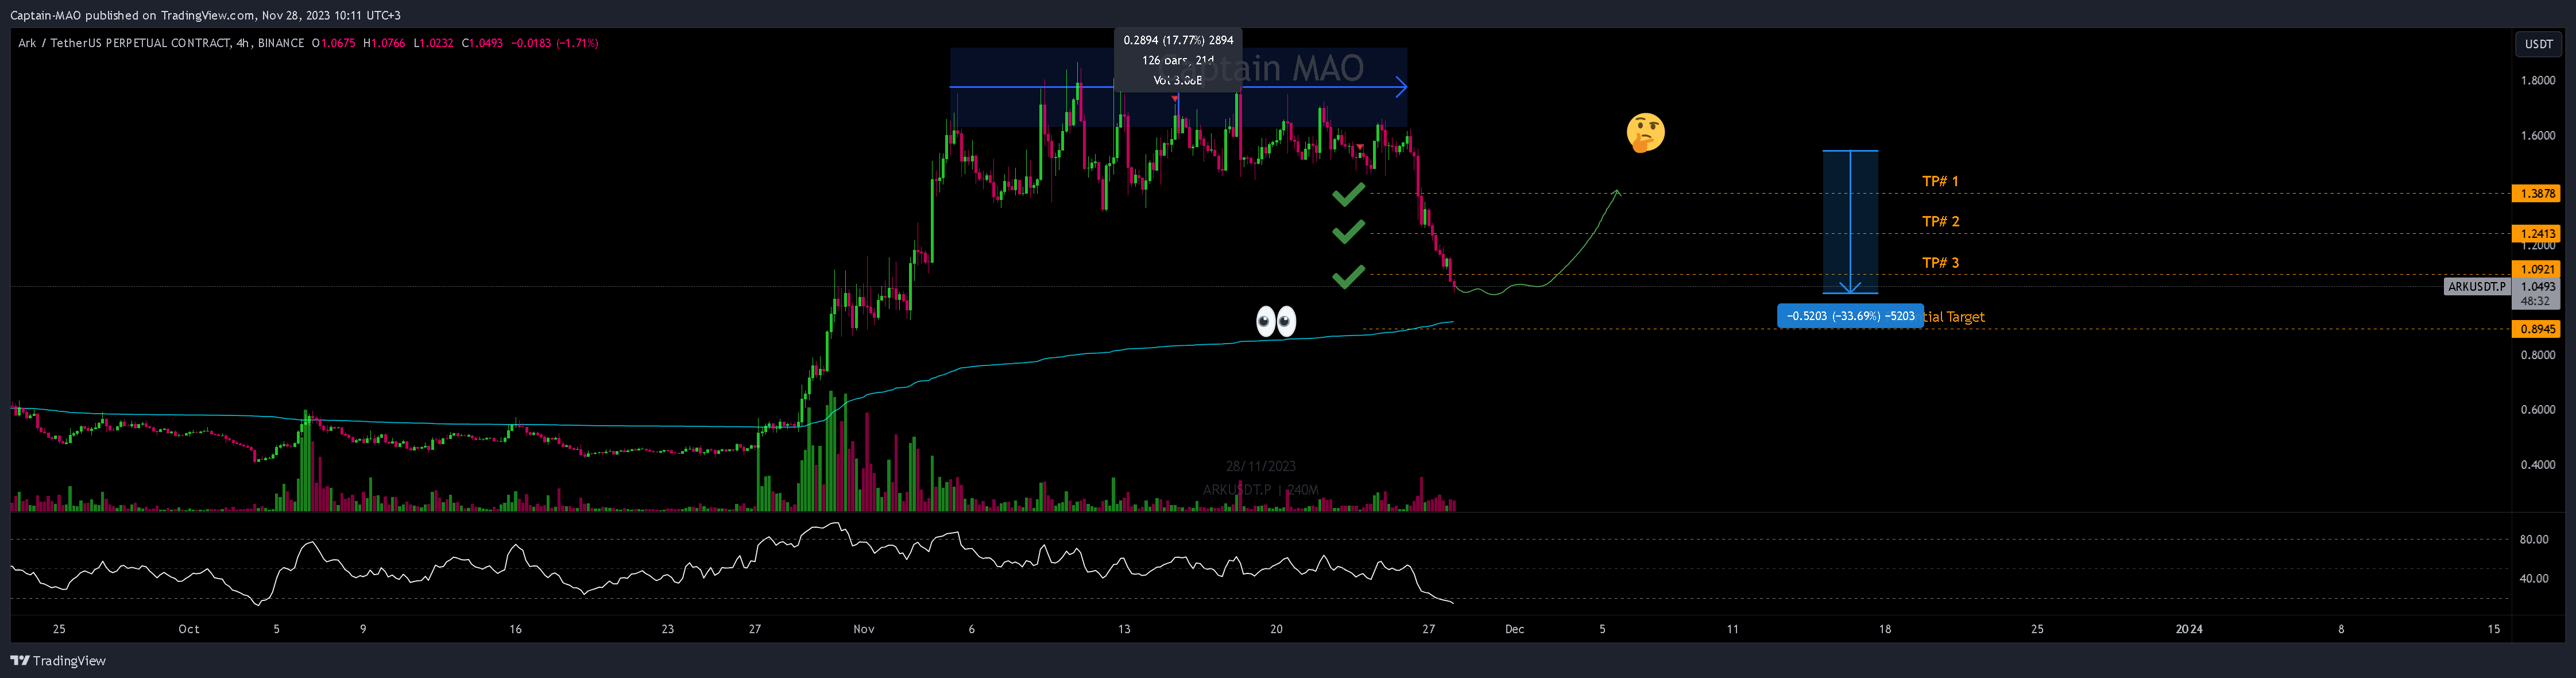The width and height of the screenshot is (2576, 678).
Task: Click the ARKUSDT.P symbol price label
Action: [2477, 286]
